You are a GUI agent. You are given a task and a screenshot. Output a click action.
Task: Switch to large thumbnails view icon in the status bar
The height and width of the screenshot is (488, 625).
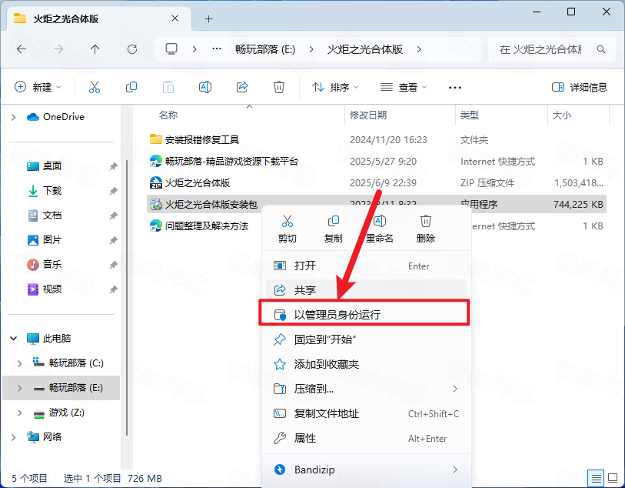(x=613, y=478)
